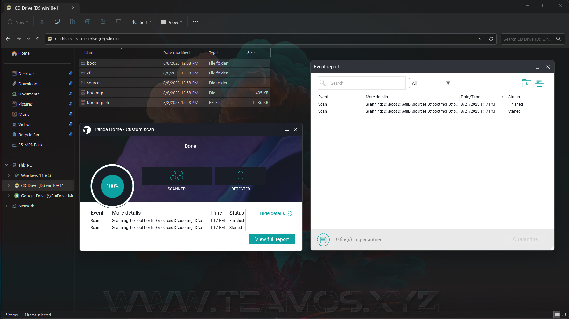Click the Copy icon in Explorer toolbar

[57, 22]
